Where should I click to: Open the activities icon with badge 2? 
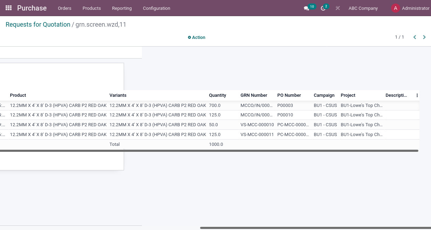[323, 8]
